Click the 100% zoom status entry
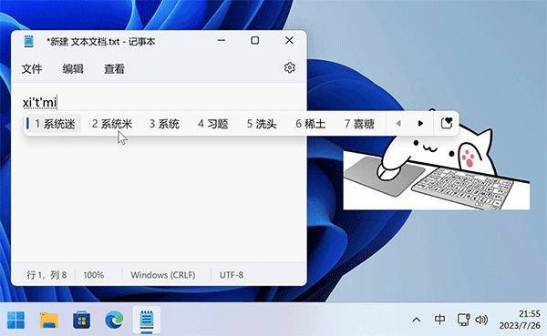Screen dimensions: 547x336 click(x=94, y=275)
